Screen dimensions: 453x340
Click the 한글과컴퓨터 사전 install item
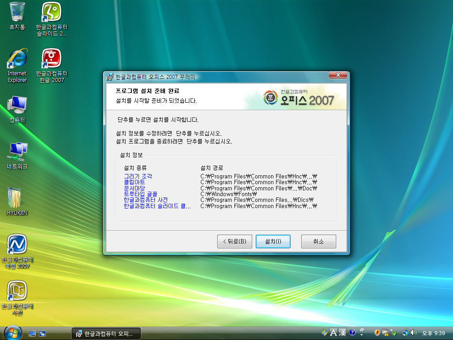tap(146, 200)
